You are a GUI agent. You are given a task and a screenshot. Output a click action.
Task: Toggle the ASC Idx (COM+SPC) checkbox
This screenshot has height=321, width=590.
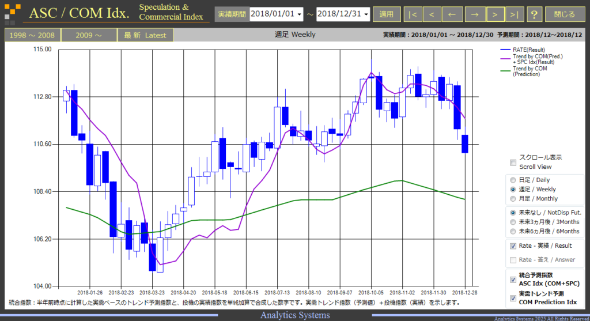(513, 280)
